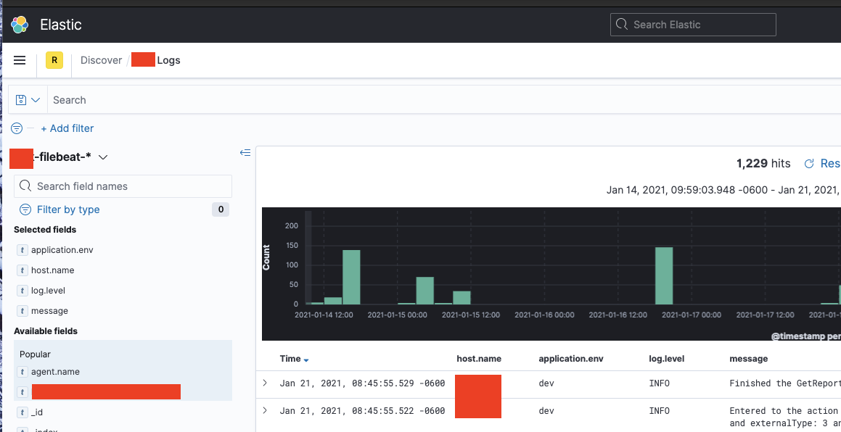Click the refresh icon next to the hits count

pos(810,163)
